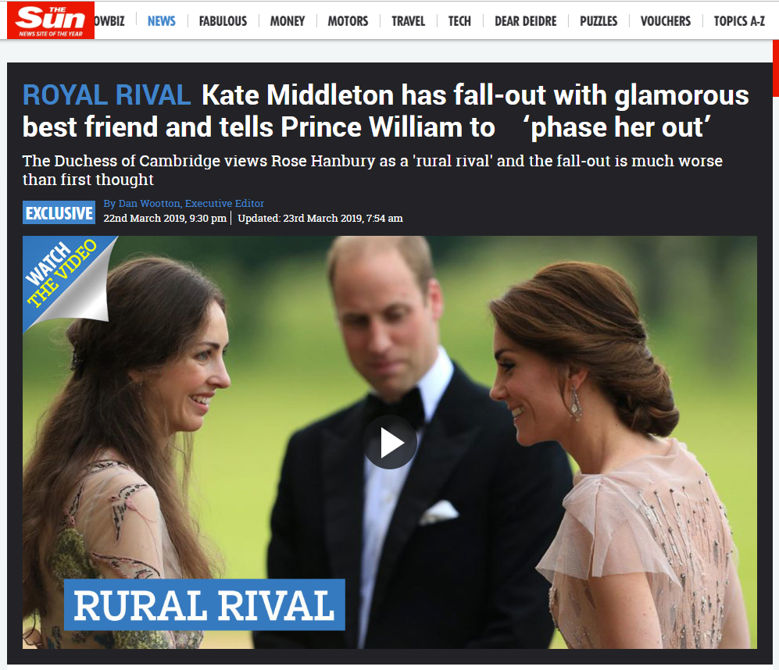Open the Travel section
Viewport: 779px width, 670px height.
coord(409,21)
